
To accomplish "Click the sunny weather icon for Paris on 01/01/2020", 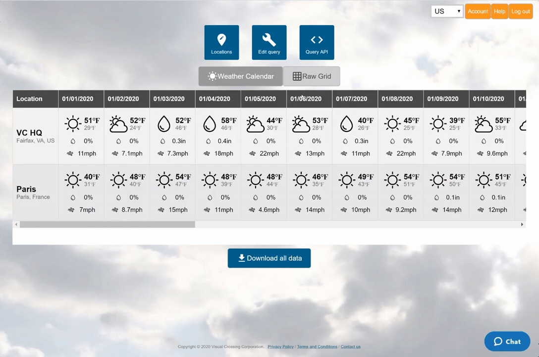I will pyautogui.click(x=72, y=180).
